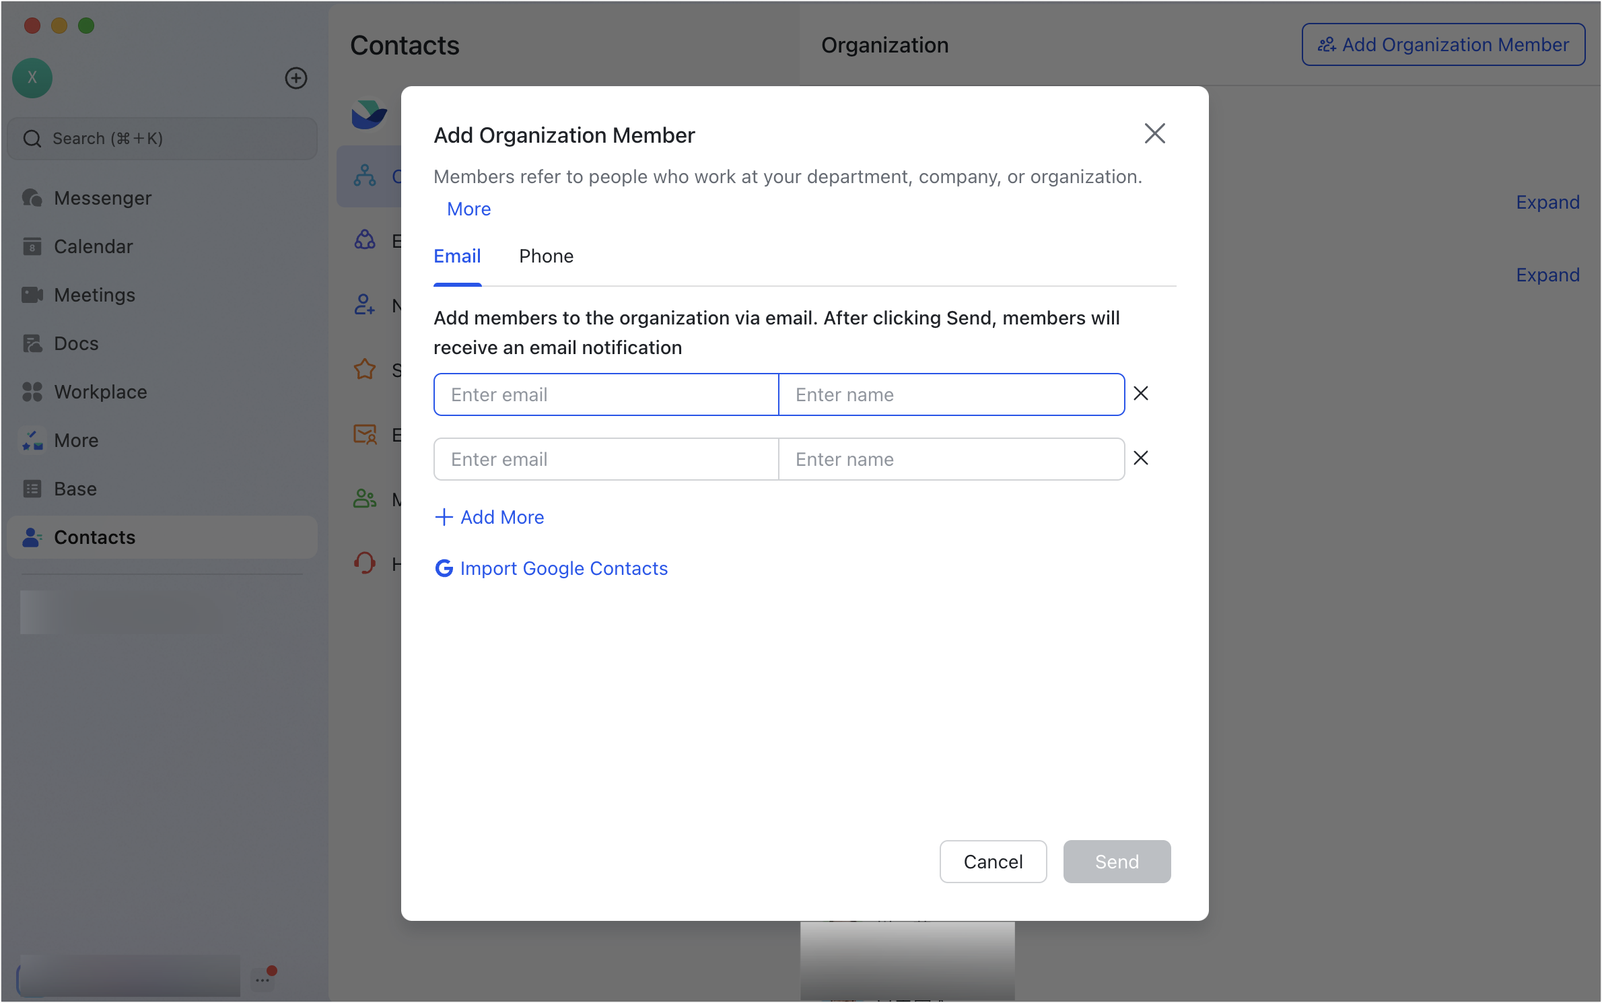Switch to the Phone tab
This screenshot has width=1602, height=1003.
(545, 256)
